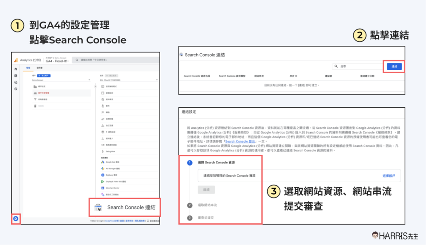The width and height of the screenshot is (426, 245).
Task: Click the 連結建立日期 column header
Action: pyautogui.click(x=367, y=76)
